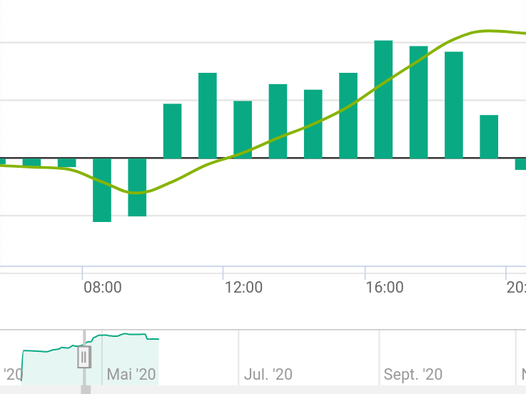Click the tall bar immediately left of 12:00
The height and width of the screenshot is (394, 526).
[x=208, y=116]
